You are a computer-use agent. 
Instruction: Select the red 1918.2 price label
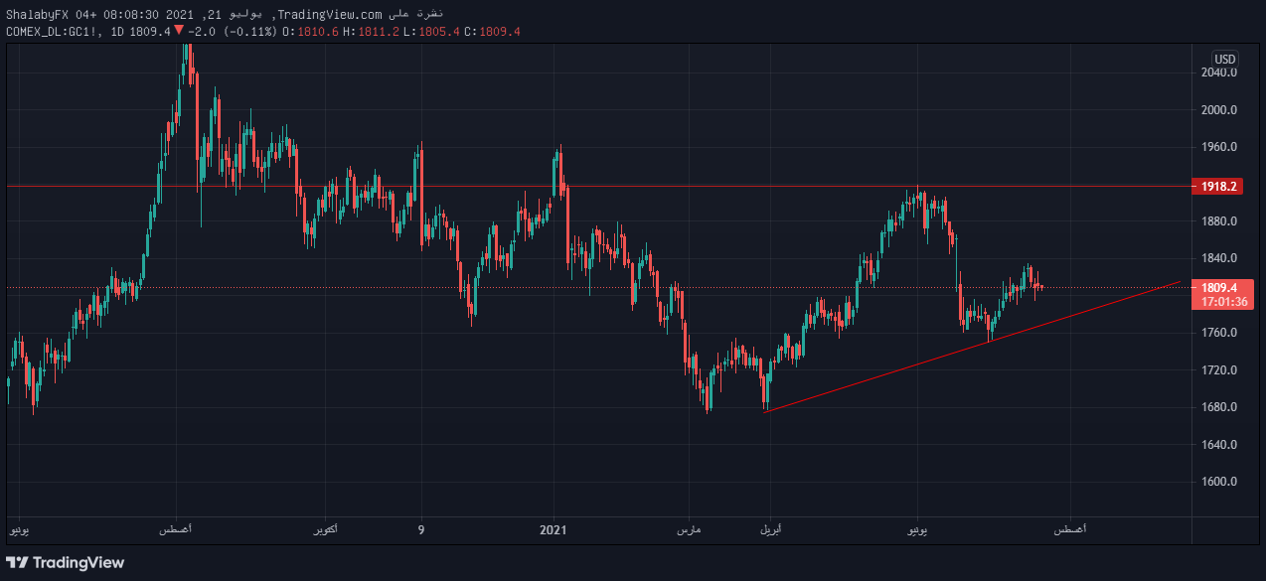tap(1217, 187)
